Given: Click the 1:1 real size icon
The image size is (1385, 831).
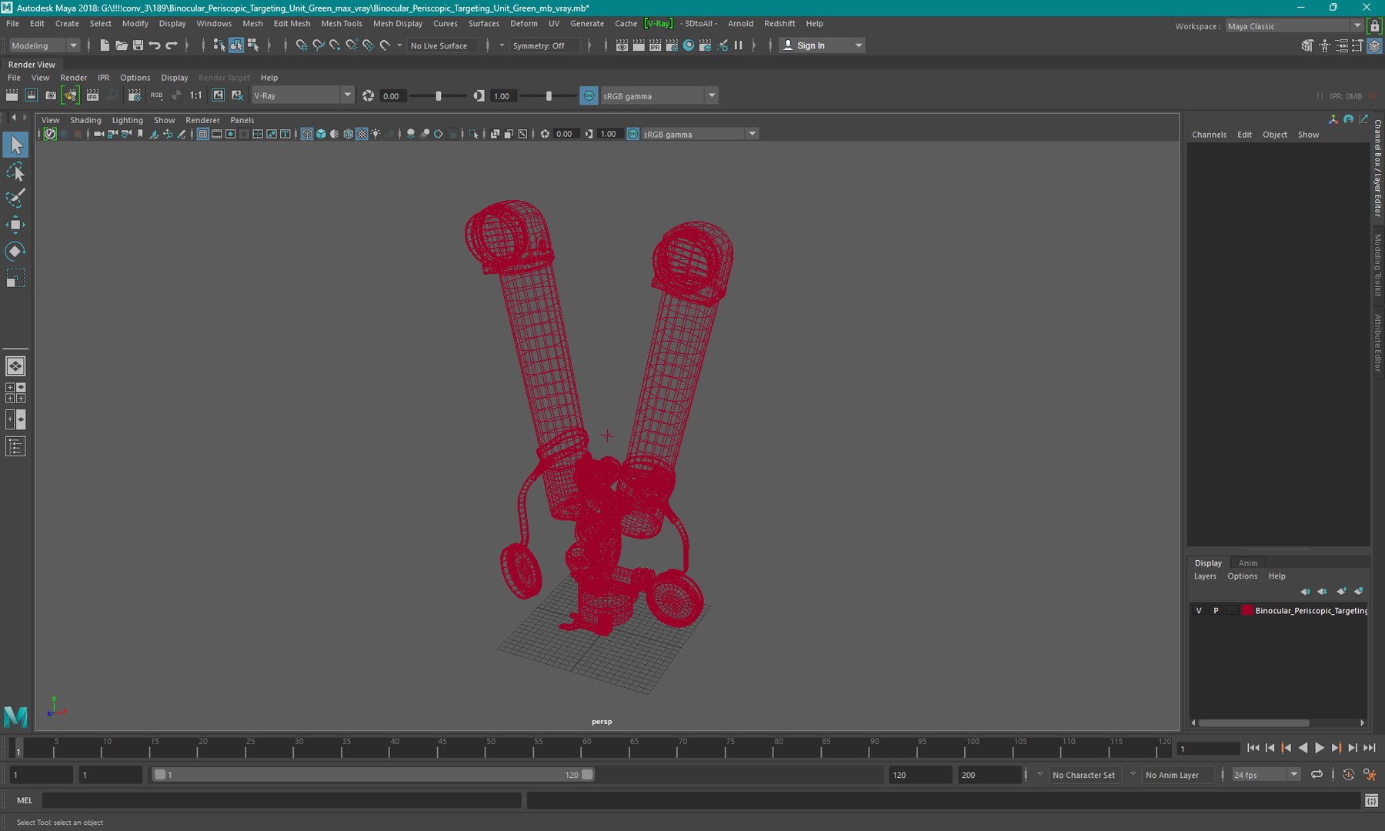Looking at the screenshot, I should [196, 95].
